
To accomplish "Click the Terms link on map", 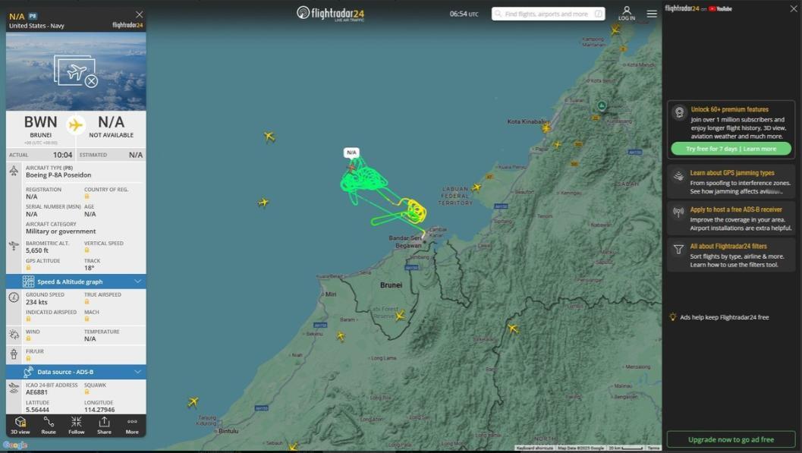I will click(654, 448).
